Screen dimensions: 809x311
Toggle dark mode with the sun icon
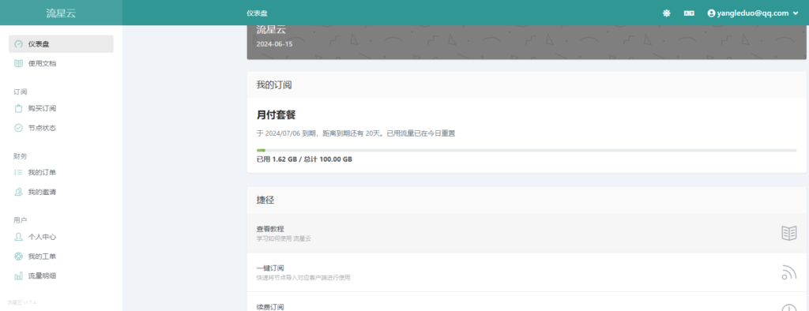point(667,13)
